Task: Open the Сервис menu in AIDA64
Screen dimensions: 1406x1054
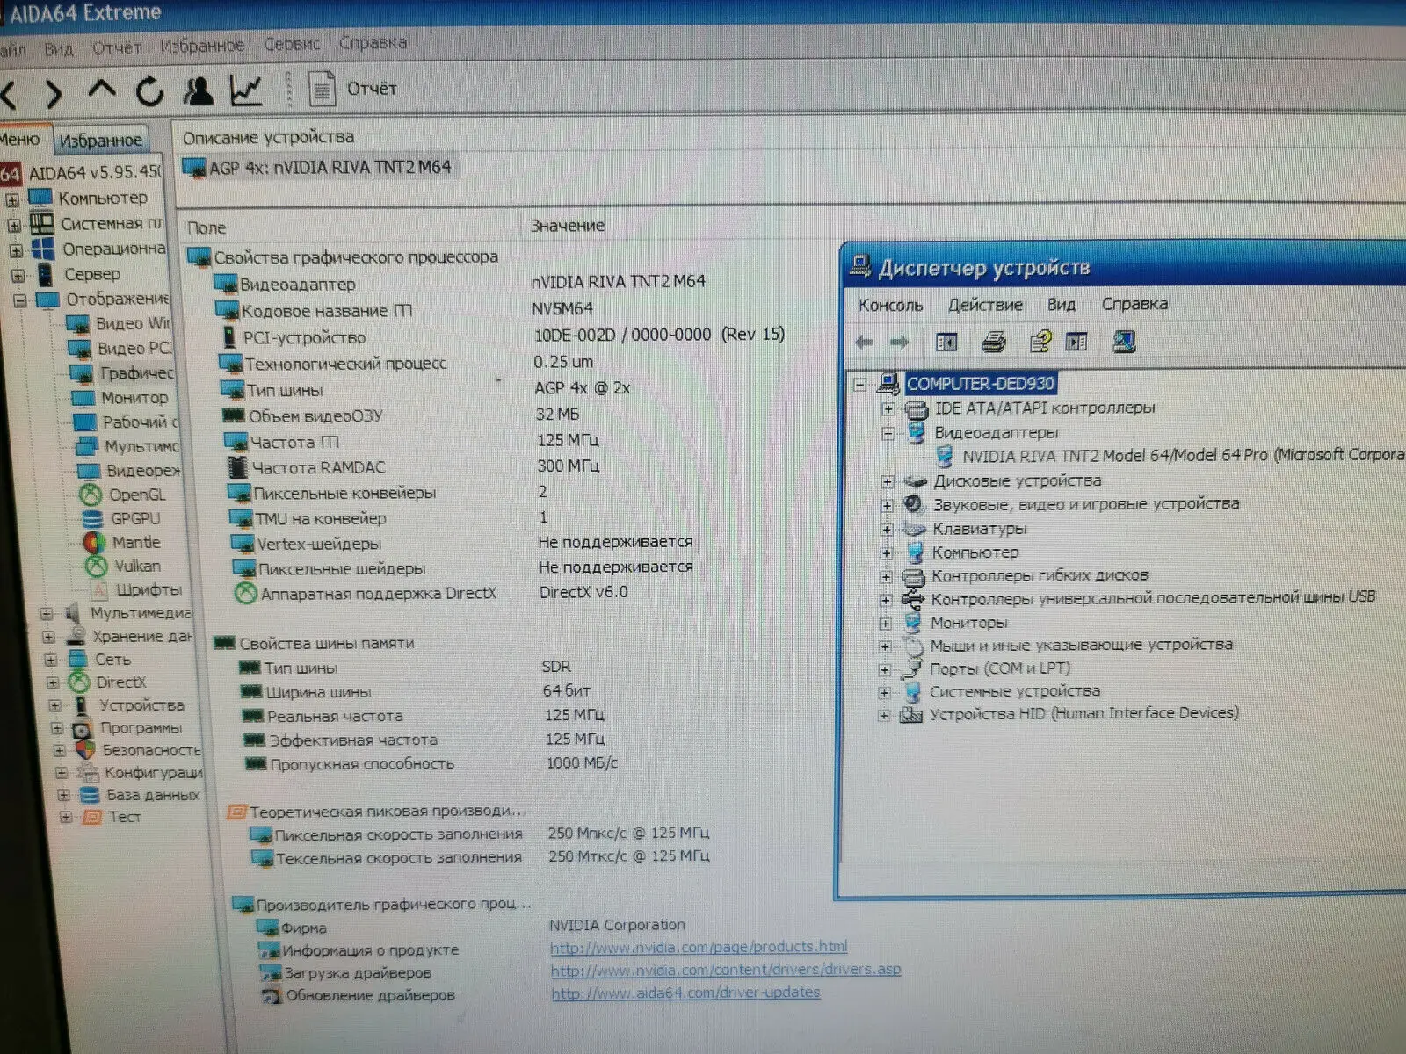Action: pos(292,43)
